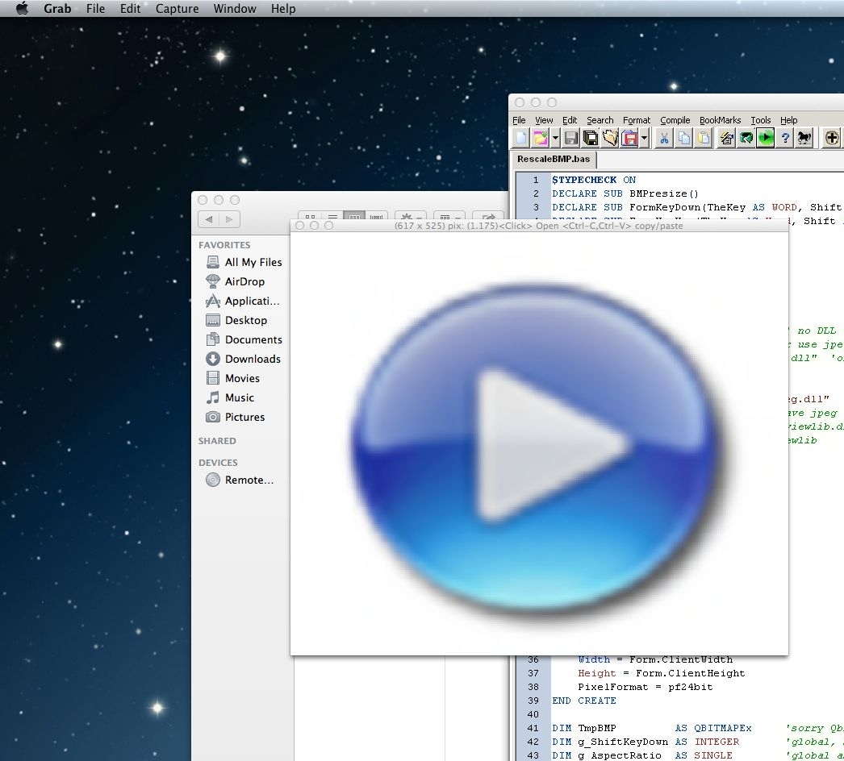844x761 pixels.
Task: Select the RescaleBMP.bas tab
Action: [554, 159]
